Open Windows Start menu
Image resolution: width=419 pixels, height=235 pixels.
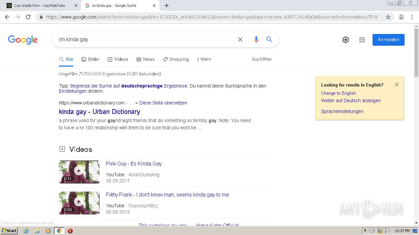pos(9,231)
